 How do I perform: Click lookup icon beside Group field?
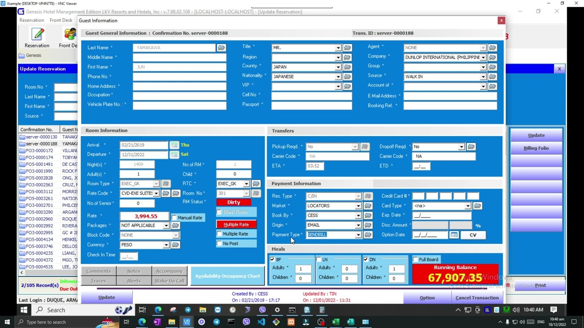492,67
